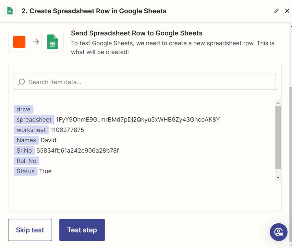Click Skip test to bypass testing
This screenshot has width=292, height=248.
click(30, 230)
